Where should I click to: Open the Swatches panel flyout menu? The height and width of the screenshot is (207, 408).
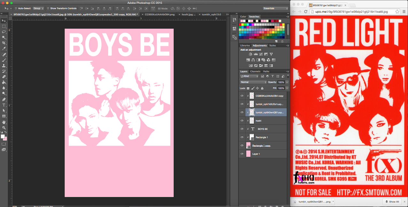pos(288,17)
